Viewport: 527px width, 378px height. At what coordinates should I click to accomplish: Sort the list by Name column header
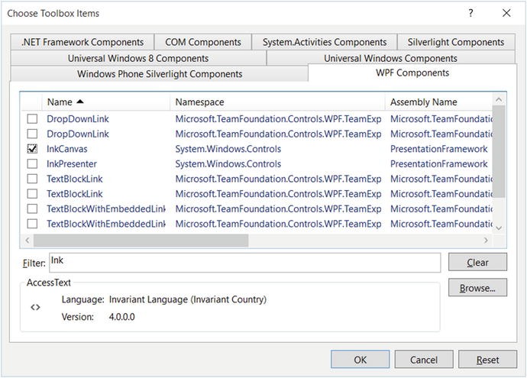pos(106,102)
